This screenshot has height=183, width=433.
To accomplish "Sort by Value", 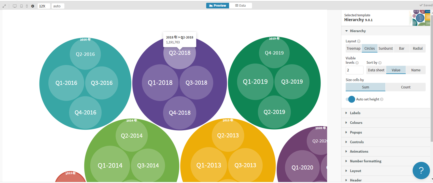I will 396,70.
